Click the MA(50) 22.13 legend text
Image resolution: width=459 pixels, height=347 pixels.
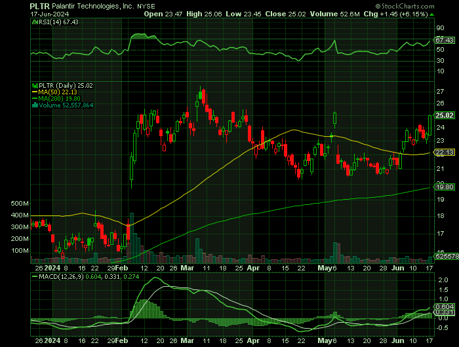(58, 92)
